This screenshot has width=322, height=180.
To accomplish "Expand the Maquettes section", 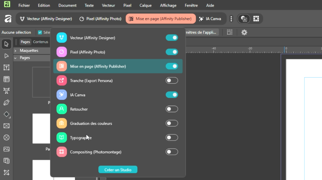I will click(x=15, y=51).
